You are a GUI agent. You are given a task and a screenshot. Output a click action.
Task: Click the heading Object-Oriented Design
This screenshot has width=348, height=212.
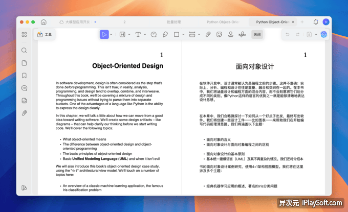(127, 66)
